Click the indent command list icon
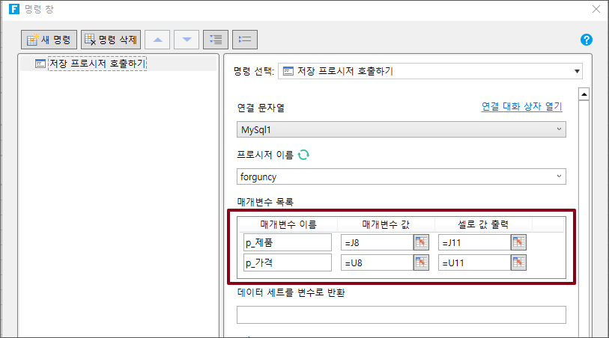The height and width of the screenshot is (338, 609). (x=216, y=39)
